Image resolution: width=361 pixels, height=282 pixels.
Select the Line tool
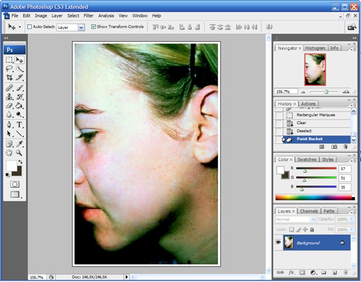[x=19, y=133]
